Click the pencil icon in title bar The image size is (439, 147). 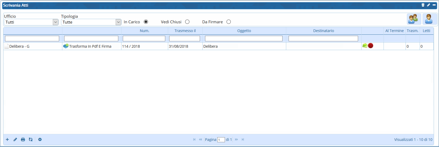(428, 5)
